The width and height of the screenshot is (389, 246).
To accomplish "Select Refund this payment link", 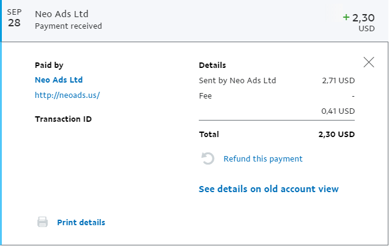I will coord(263,159).
